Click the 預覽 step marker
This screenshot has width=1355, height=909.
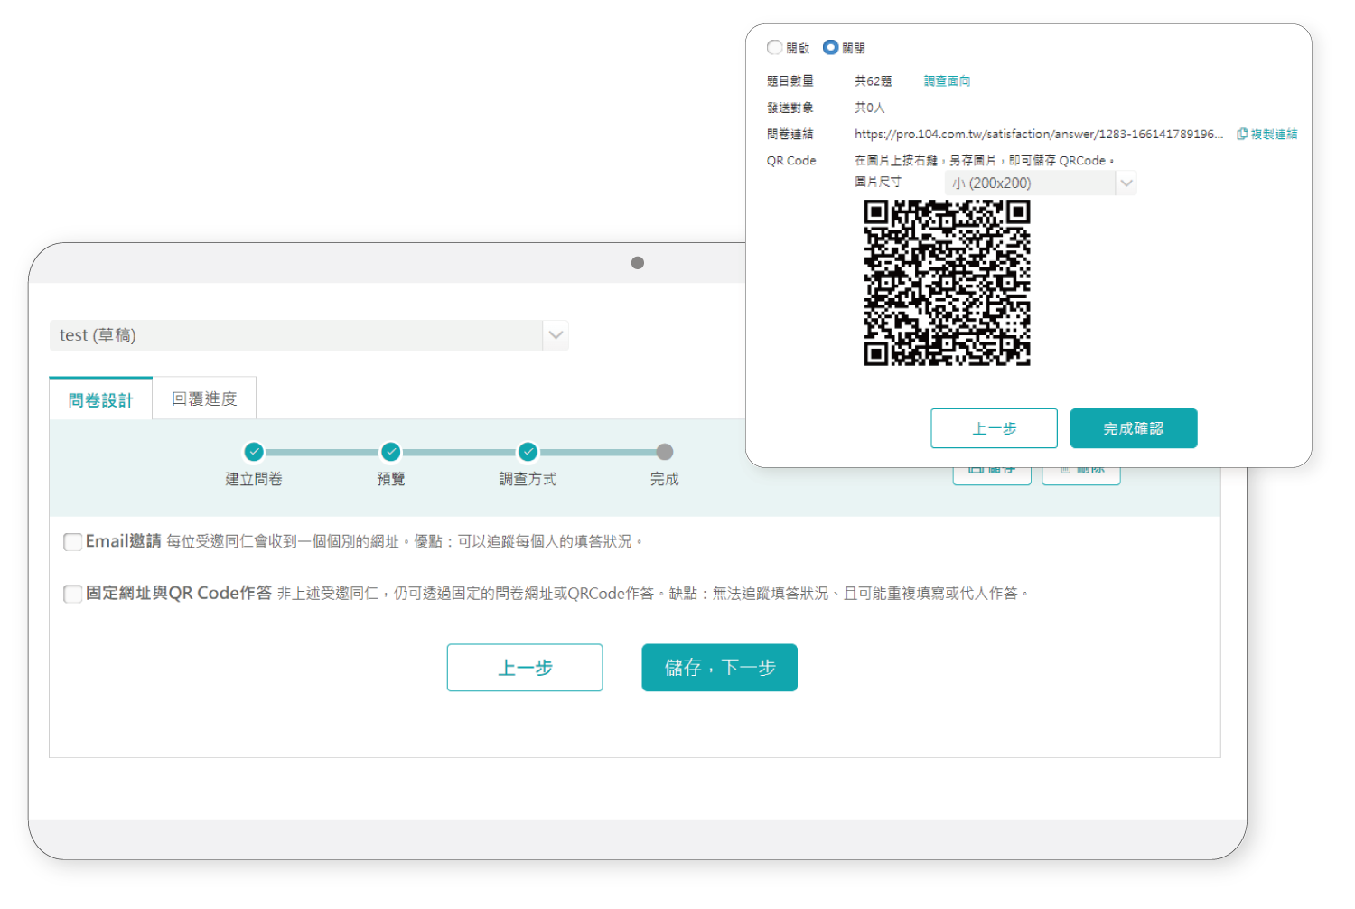tap(391, 452)
